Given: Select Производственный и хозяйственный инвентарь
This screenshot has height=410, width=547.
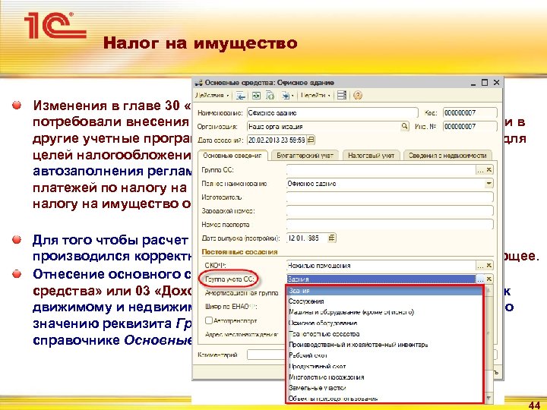Looking at the screenshot, I should (385, 345).
